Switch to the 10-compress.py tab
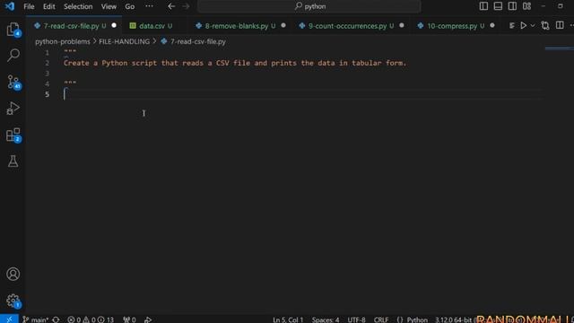The image size is (574, 323). point(452,26)
